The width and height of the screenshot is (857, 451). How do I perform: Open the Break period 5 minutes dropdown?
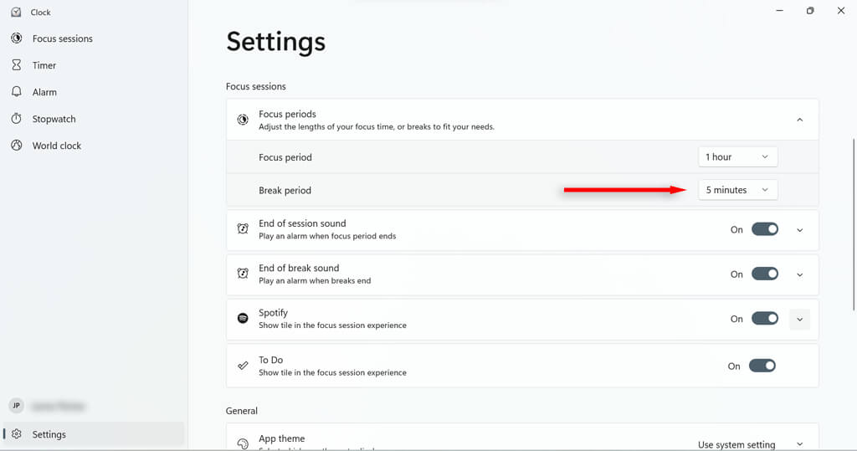tap(737, 190)
